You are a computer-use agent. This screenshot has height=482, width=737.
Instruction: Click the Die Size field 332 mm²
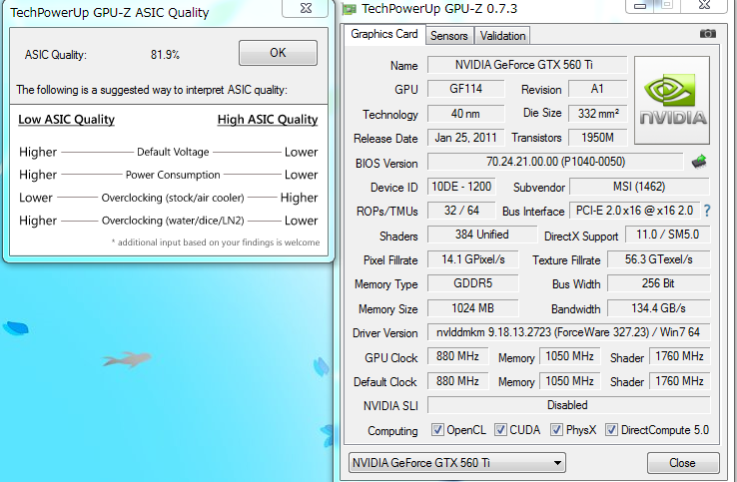(597, 114)
